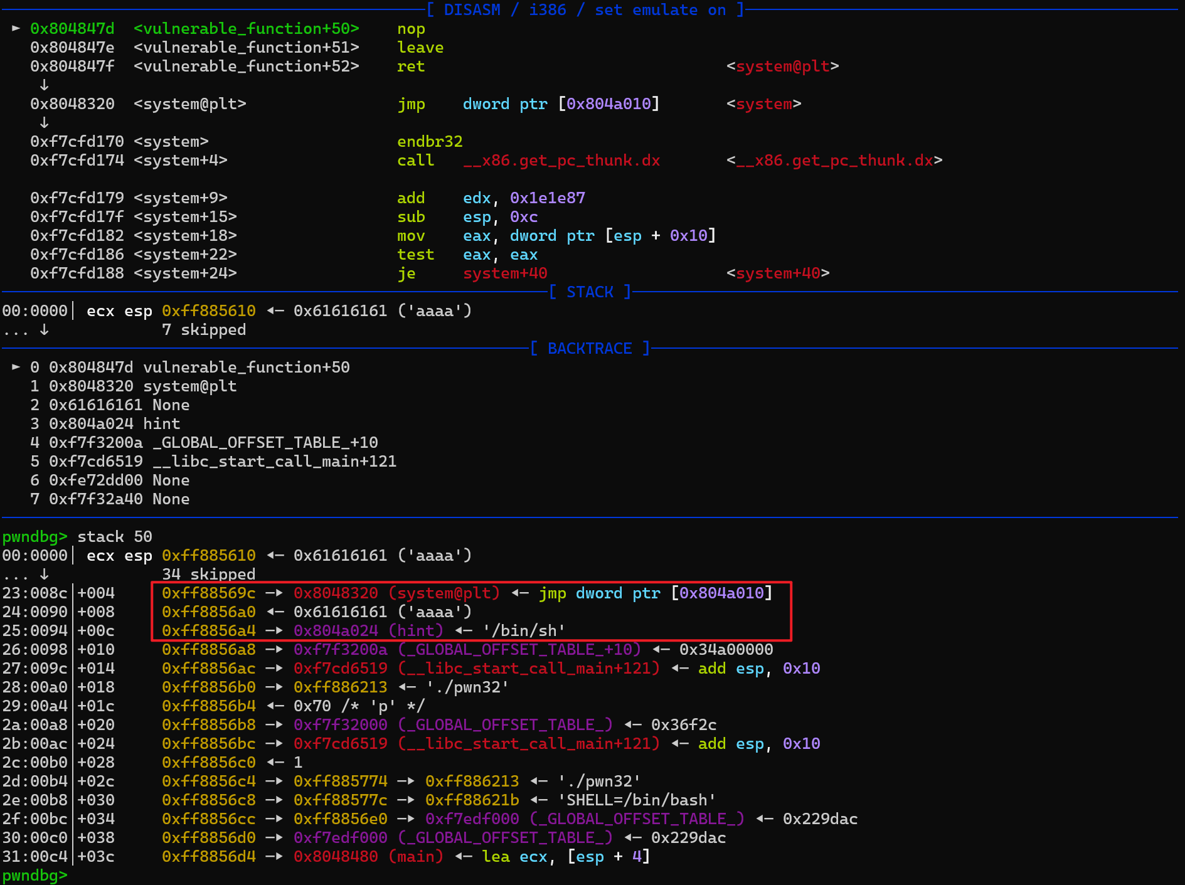1185x885 pixels.
Task: Click the DISASM section header
Action: (585, 10)
